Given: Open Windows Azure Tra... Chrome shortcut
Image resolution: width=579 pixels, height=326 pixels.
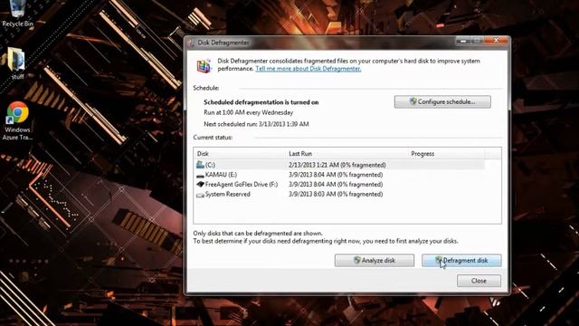Looking at the screenshot, I should pos(17,120).
